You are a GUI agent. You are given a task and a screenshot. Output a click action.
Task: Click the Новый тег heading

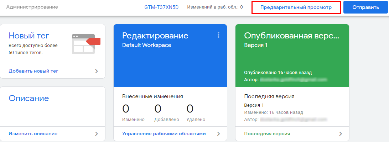click(x=29, y=36)
